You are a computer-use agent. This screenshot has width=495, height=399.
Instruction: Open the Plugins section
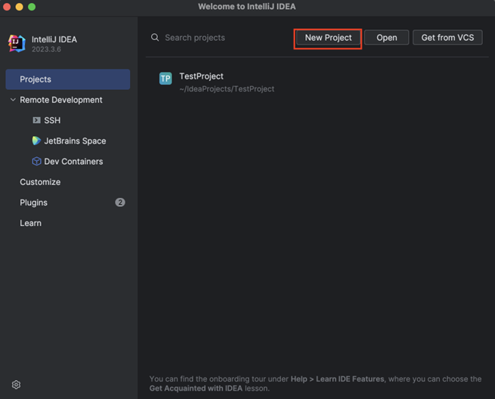(x=34, y=203)
